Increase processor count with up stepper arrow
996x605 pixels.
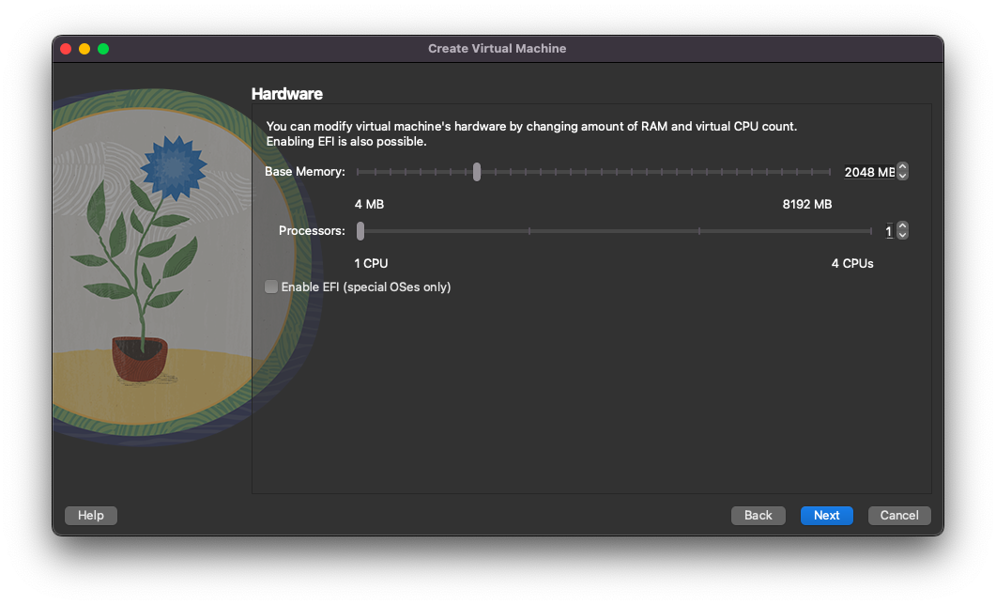[903, 226]
